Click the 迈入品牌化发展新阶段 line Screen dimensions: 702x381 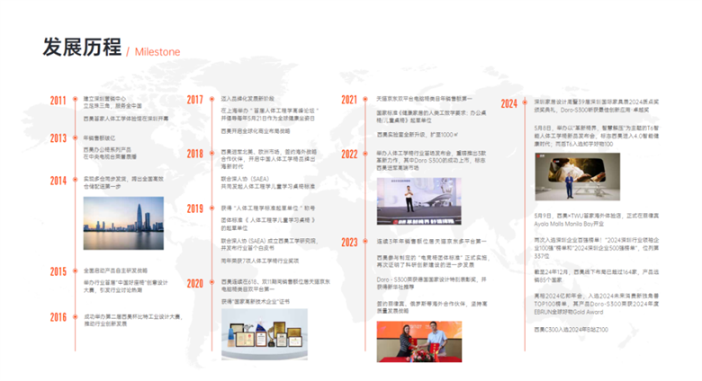(247, 99)
